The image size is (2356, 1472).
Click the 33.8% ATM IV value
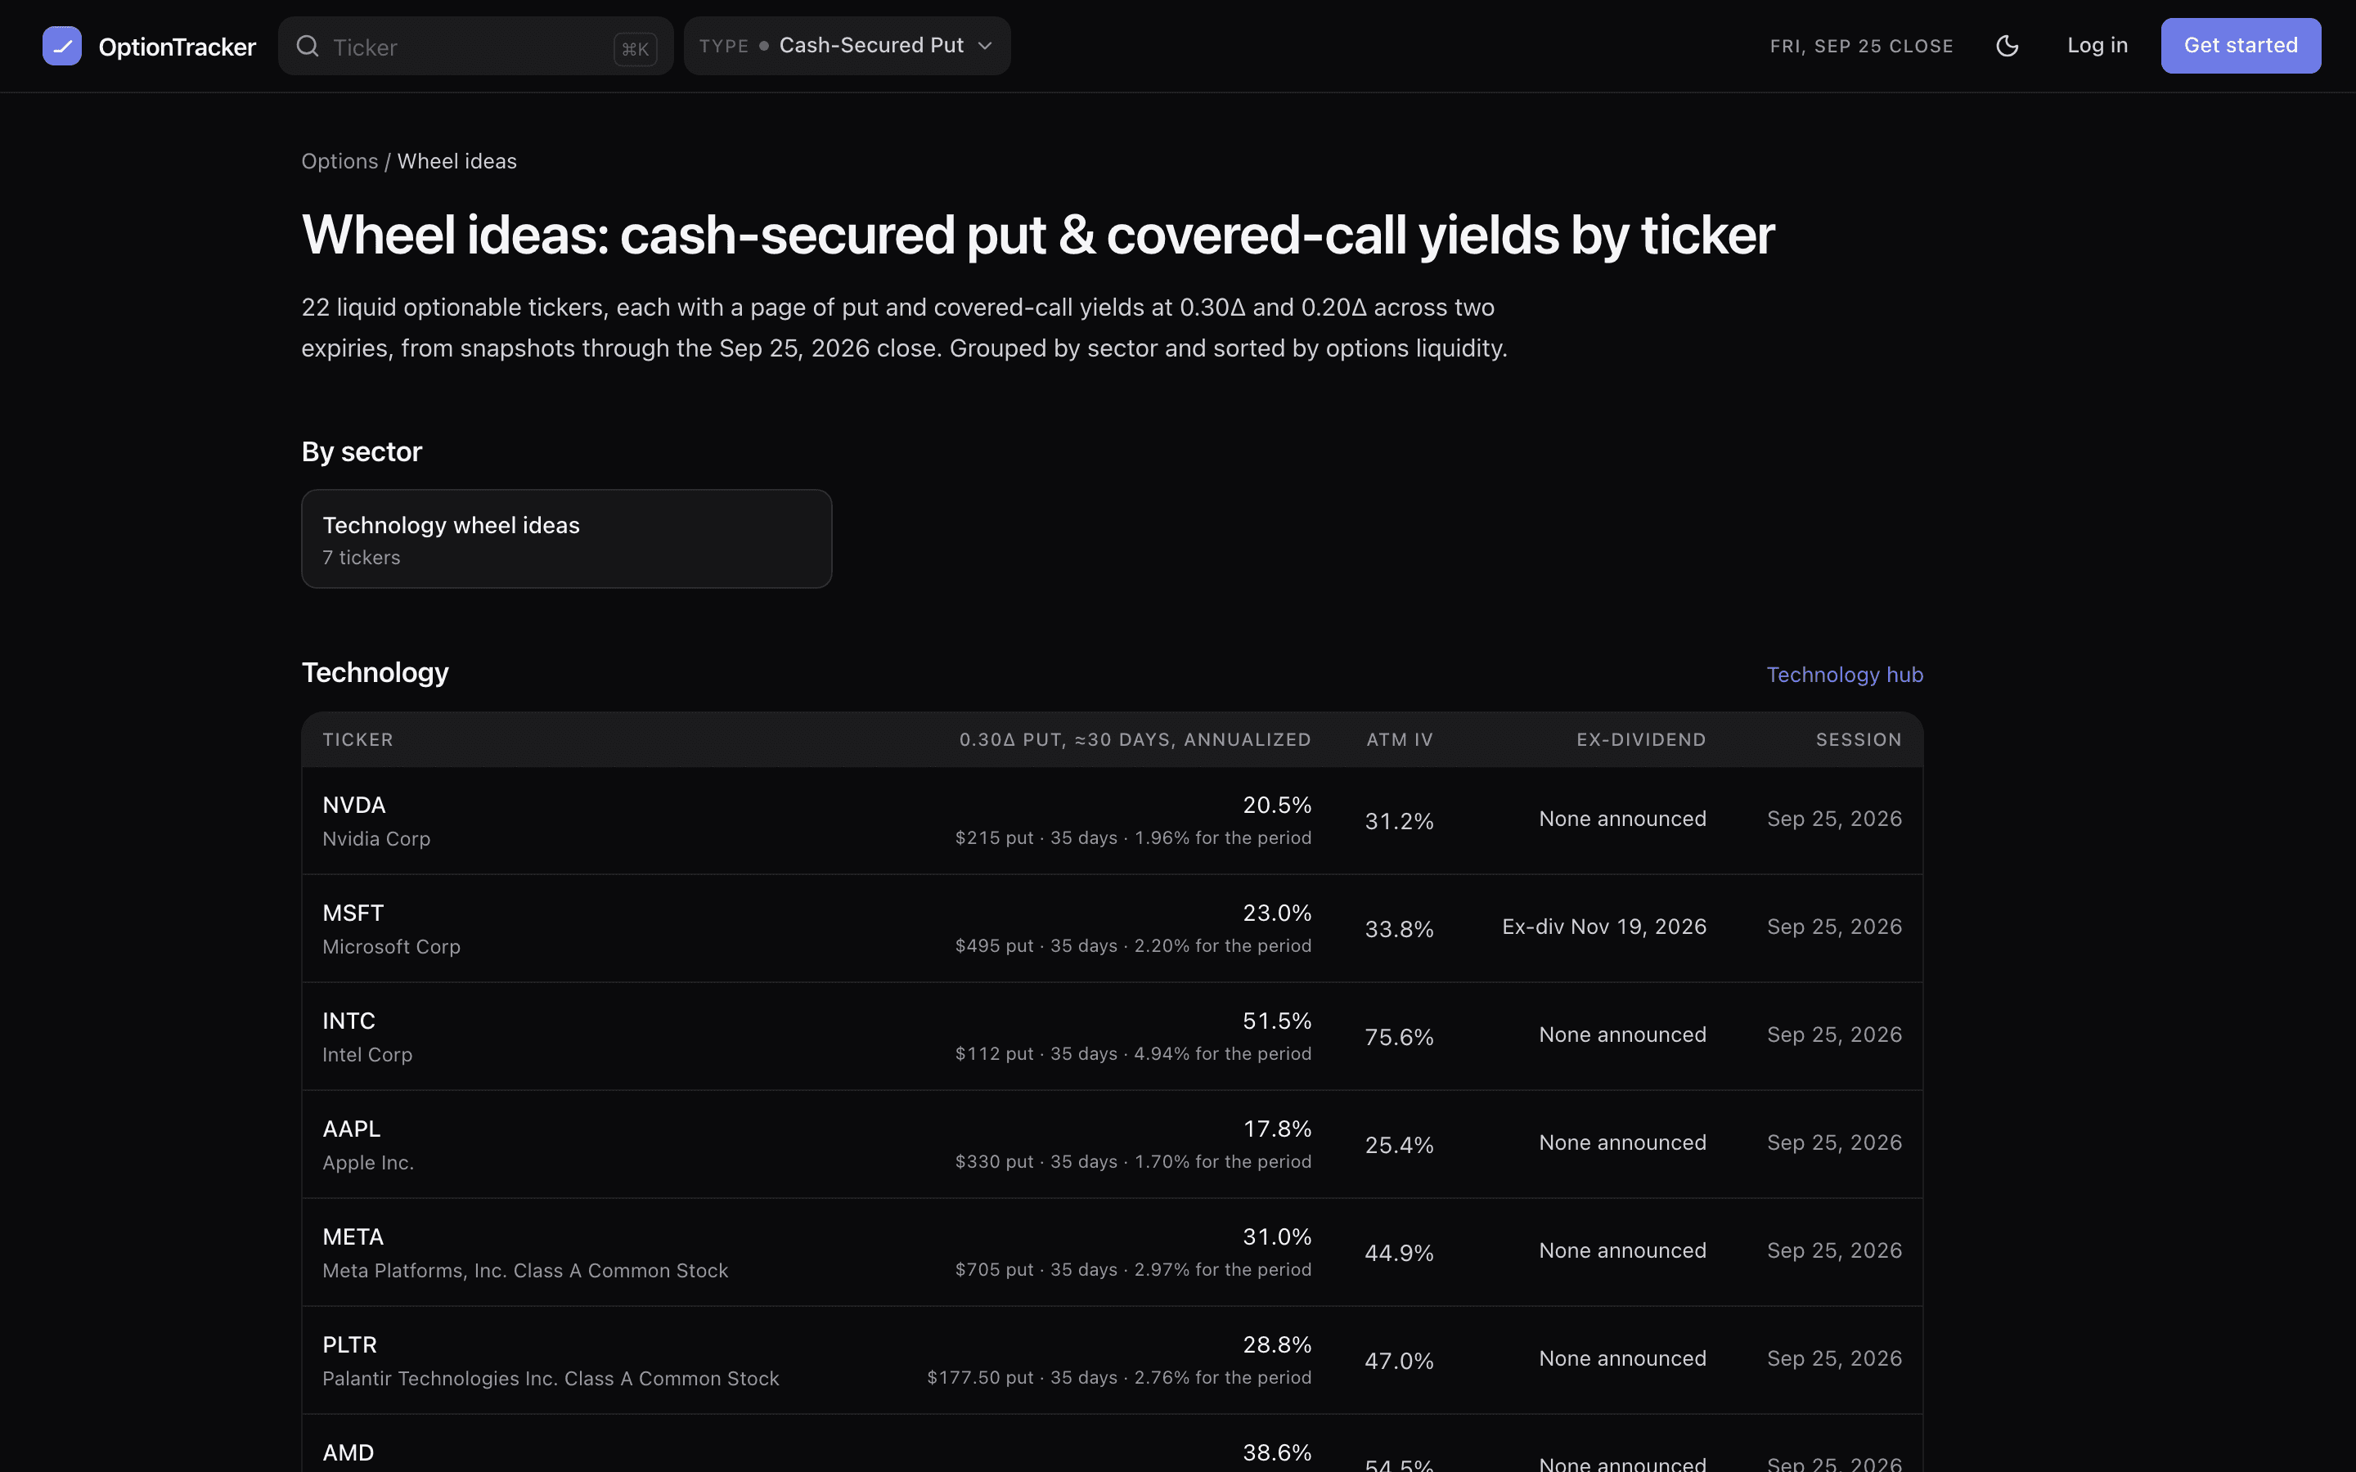click(1399, 929)
